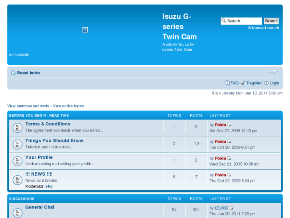Click 'Understanding and editing your profile...' description
290x218 pixels.
(60, 164)
